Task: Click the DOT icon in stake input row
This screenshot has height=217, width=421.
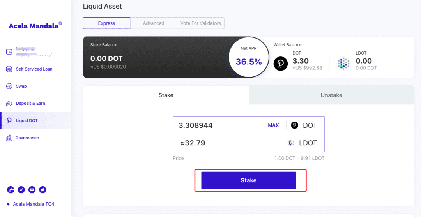Action: 295,125
